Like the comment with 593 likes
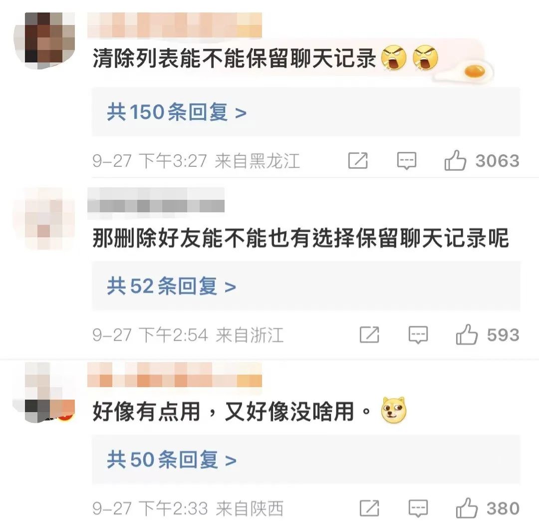This screenshot has height=529, width=539. point(467,335)
